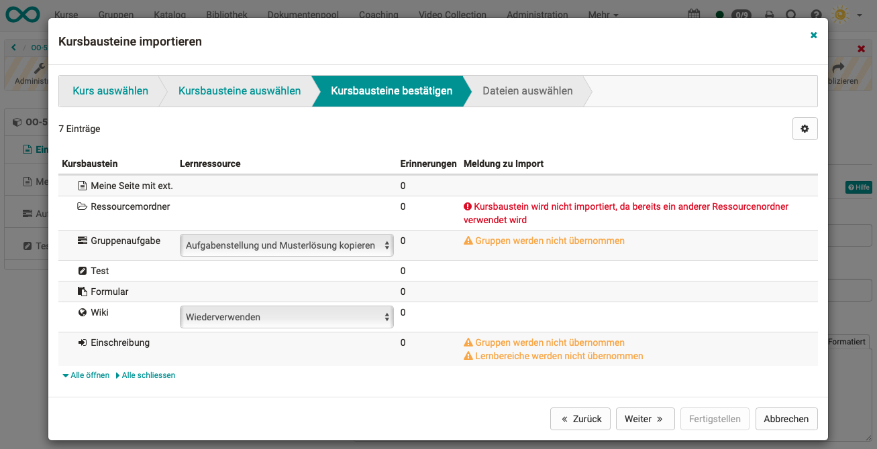Cancel import with Abbrechen button
Screen dimensions: 877x449
[x=786, y=419]
